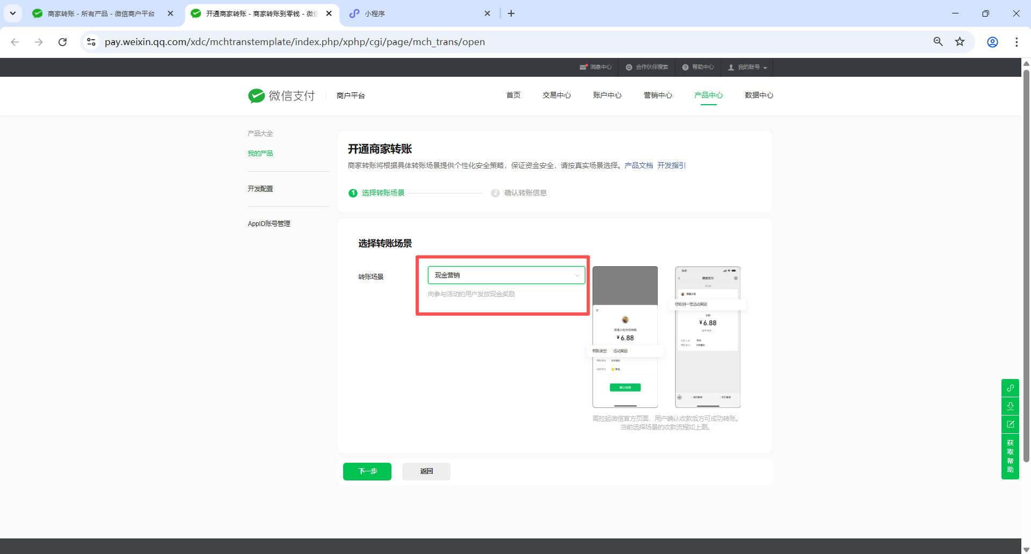Open the 产品文档 link
Image resolution: width=1031 pixels, height=554 pixels.
point(638,165)
